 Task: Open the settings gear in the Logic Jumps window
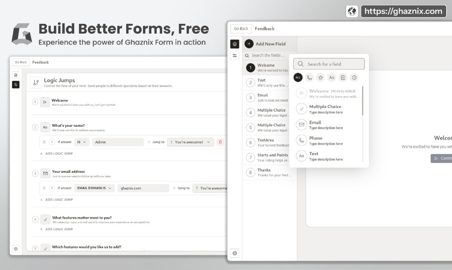point(16,249)
